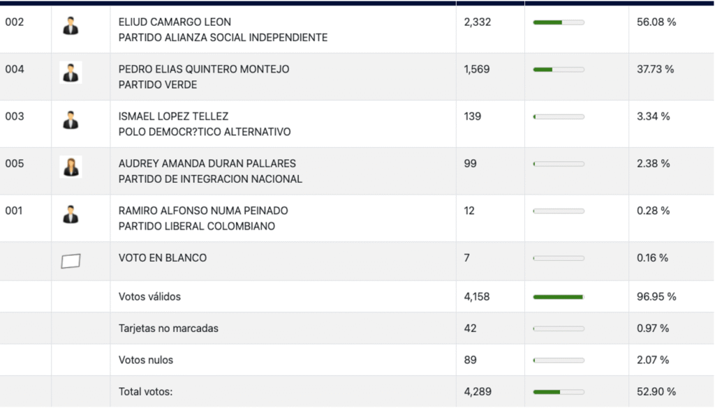Select the name ELIUD CAMARGO LEON
This screenshot has width=715, height=408.
175,22
